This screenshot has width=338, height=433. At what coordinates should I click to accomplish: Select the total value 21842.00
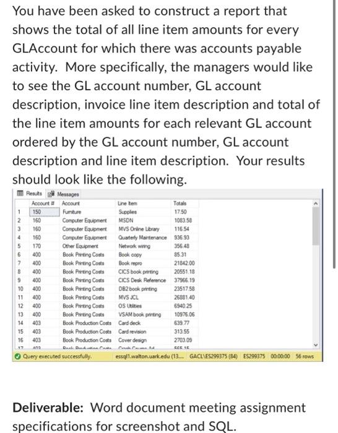pyautogui.click(x=184, y=263)
